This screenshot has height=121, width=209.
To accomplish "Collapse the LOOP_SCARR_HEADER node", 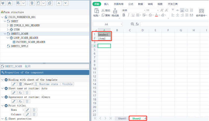I will point(8,38).
